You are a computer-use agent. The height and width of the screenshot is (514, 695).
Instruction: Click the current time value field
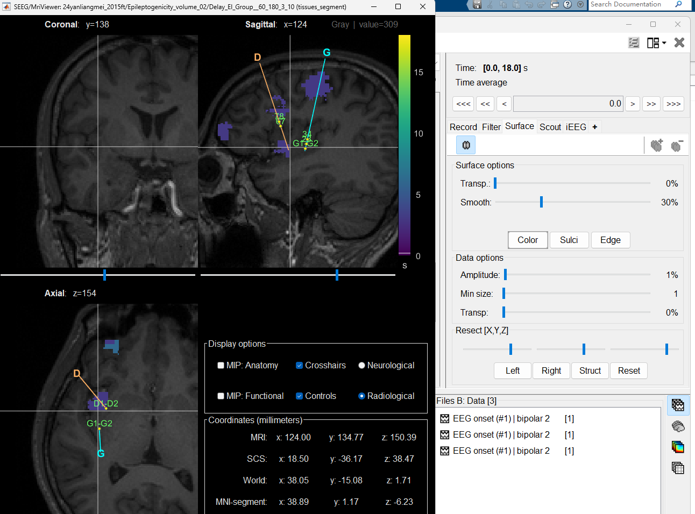coord(568,104)
